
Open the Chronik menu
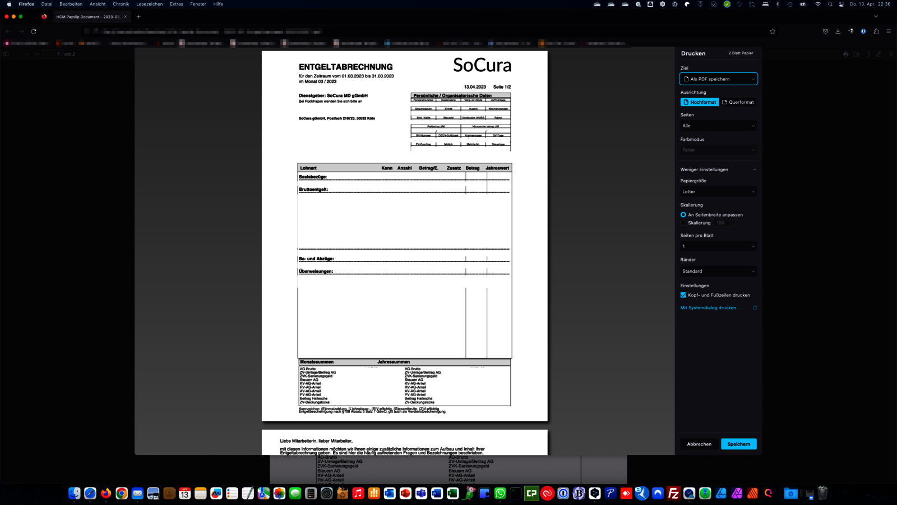[121, 4]
